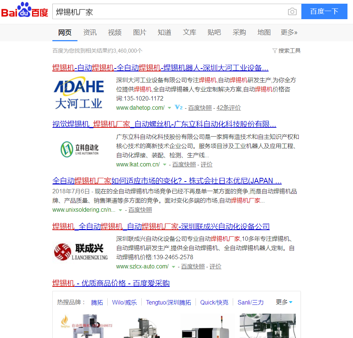Open the 知道 tab
The width and height of the screenshot is (353, 338).
[x=165, y=33]
